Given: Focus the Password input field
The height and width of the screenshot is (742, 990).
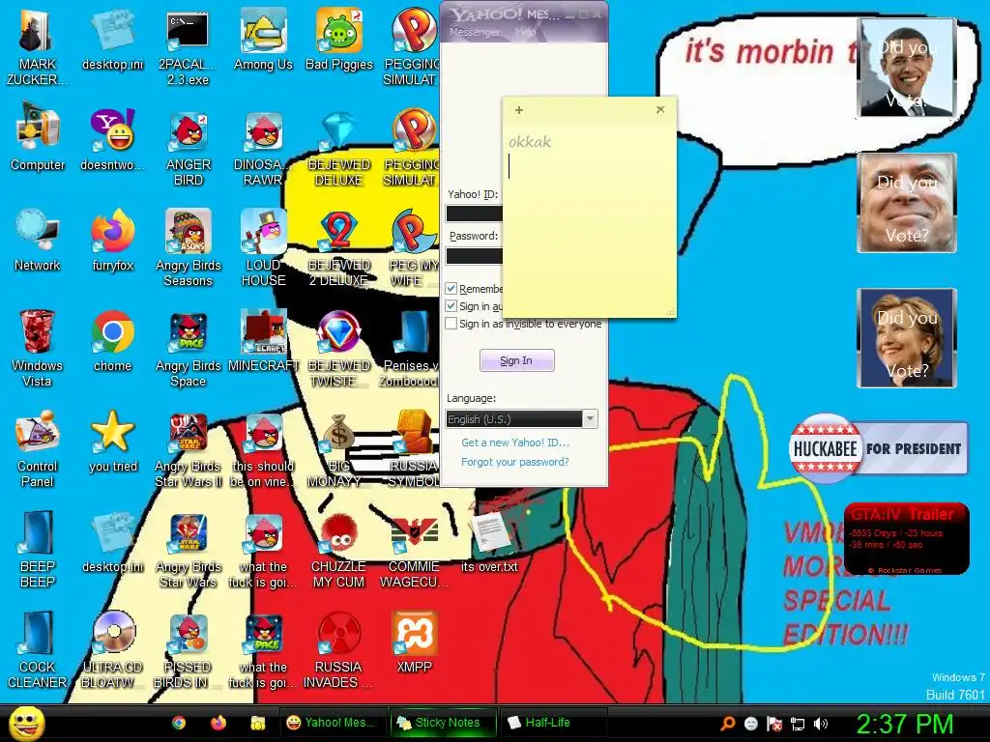Looking at the screenshot, I should pos(474,255).
